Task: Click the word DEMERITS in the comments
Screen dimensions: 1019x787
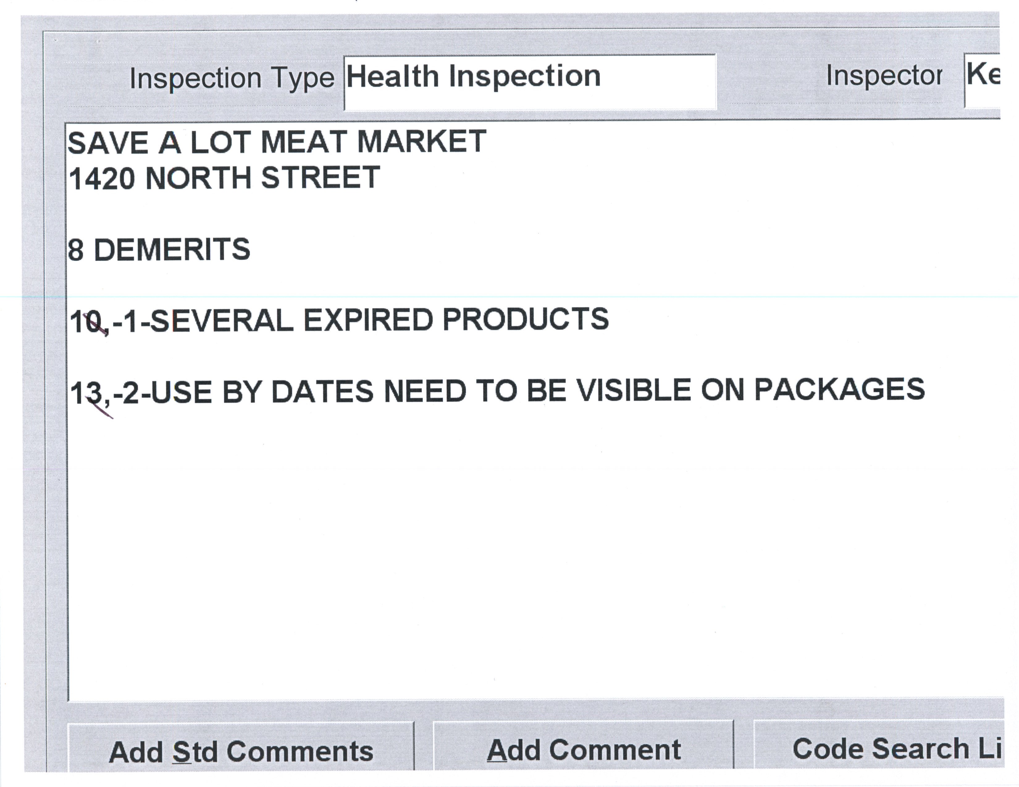Action: click(172, 250)
